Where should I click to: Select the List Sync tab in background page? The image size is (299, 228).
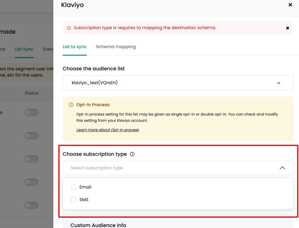pos(24,49)
